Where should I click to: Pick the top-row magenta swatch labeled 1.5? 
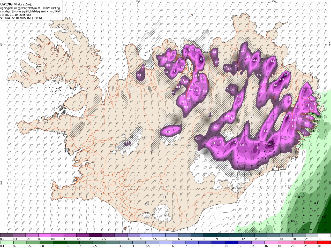tap(83, 235)
